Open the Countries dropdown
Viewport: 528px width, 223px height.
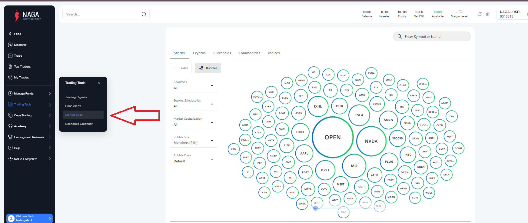[194, 85]
